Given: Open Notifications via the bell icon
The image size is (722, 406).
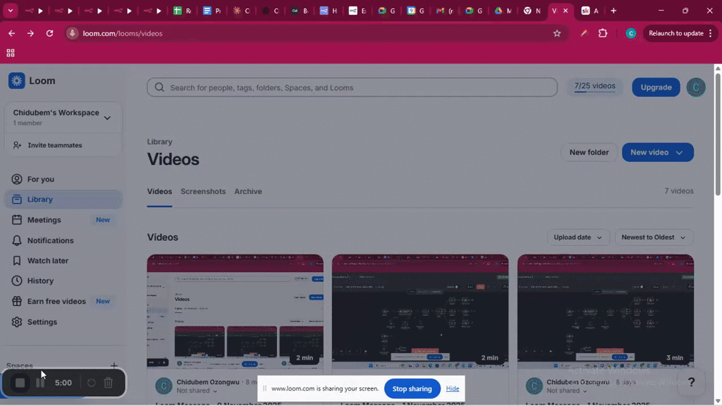Looking at the screenshot, I should point(17,240).
